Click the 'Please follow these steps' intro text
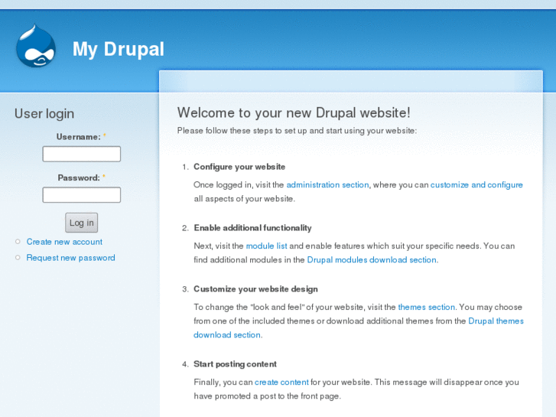Image resolution: width=556 pixels, height=417 pixels. 297,131
